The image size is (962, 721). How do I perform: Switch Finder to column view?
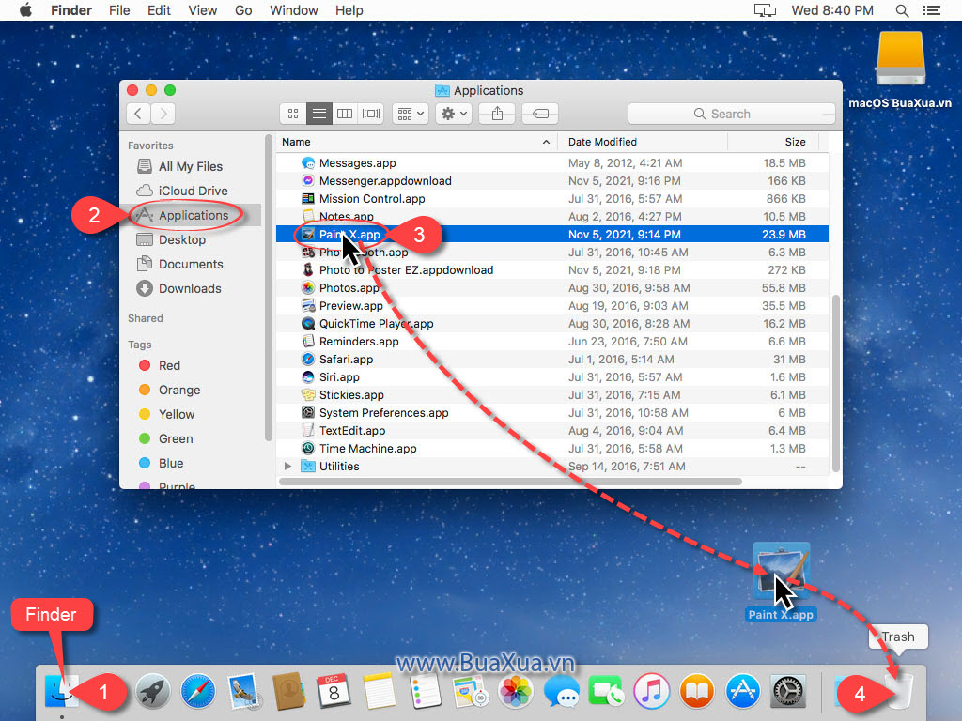[345, 114]
